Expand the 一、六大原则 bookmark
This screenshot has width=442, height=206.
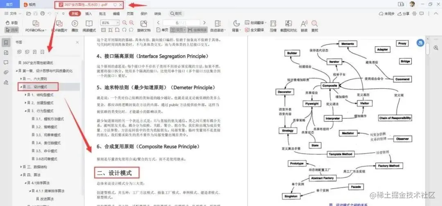[21, 79]
